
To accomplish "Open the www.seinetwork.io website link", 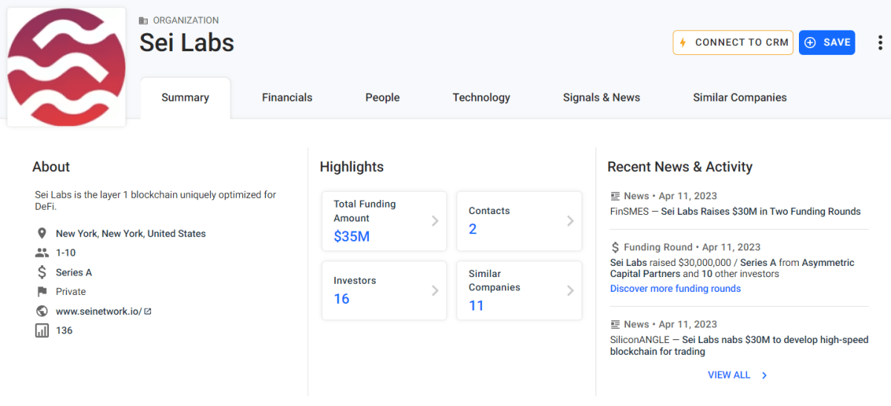I will click(x=99, y=311).
